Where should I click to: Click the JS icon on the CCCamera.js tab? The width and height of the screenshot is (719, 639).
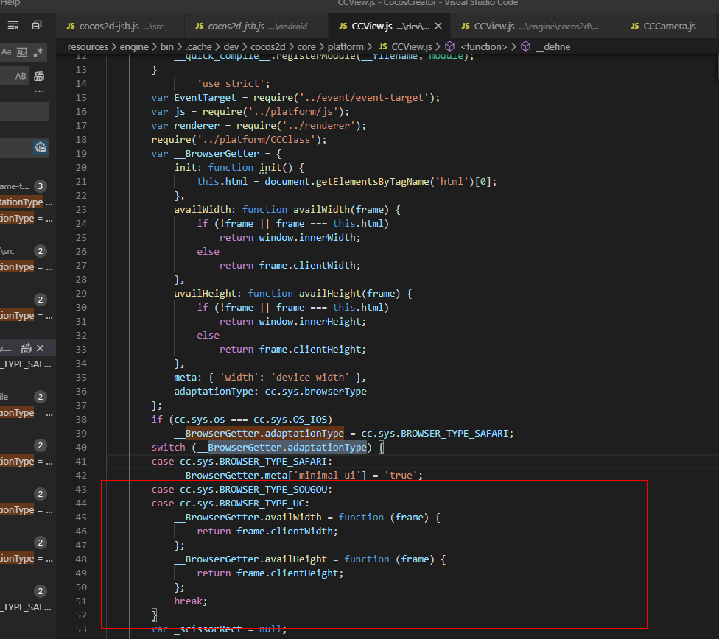click(x=634, y=26)
